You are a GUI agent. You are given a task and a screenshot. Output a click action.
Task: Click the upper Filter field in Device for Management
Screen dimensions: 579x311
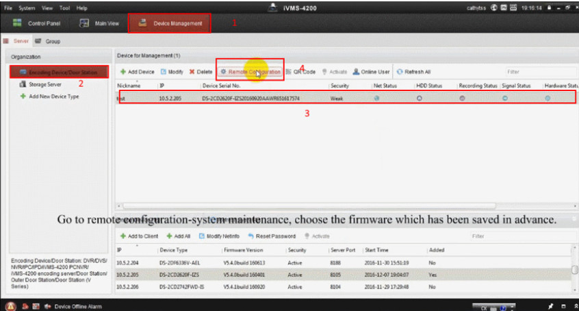540,72
